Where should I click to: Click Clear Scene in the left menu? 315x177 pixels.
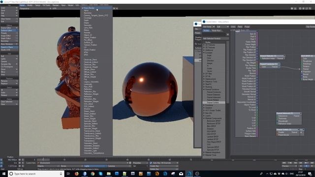(9, 19)
